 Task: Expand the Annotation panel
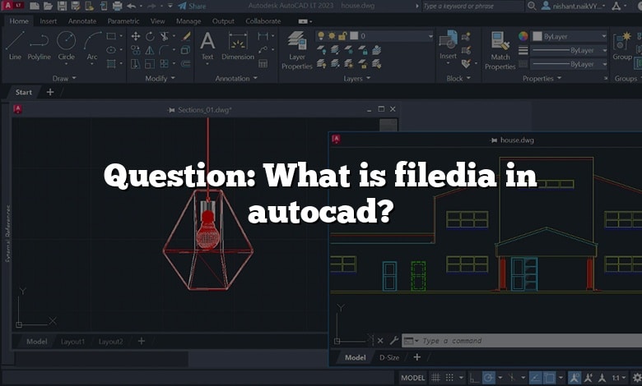point(236,78)
